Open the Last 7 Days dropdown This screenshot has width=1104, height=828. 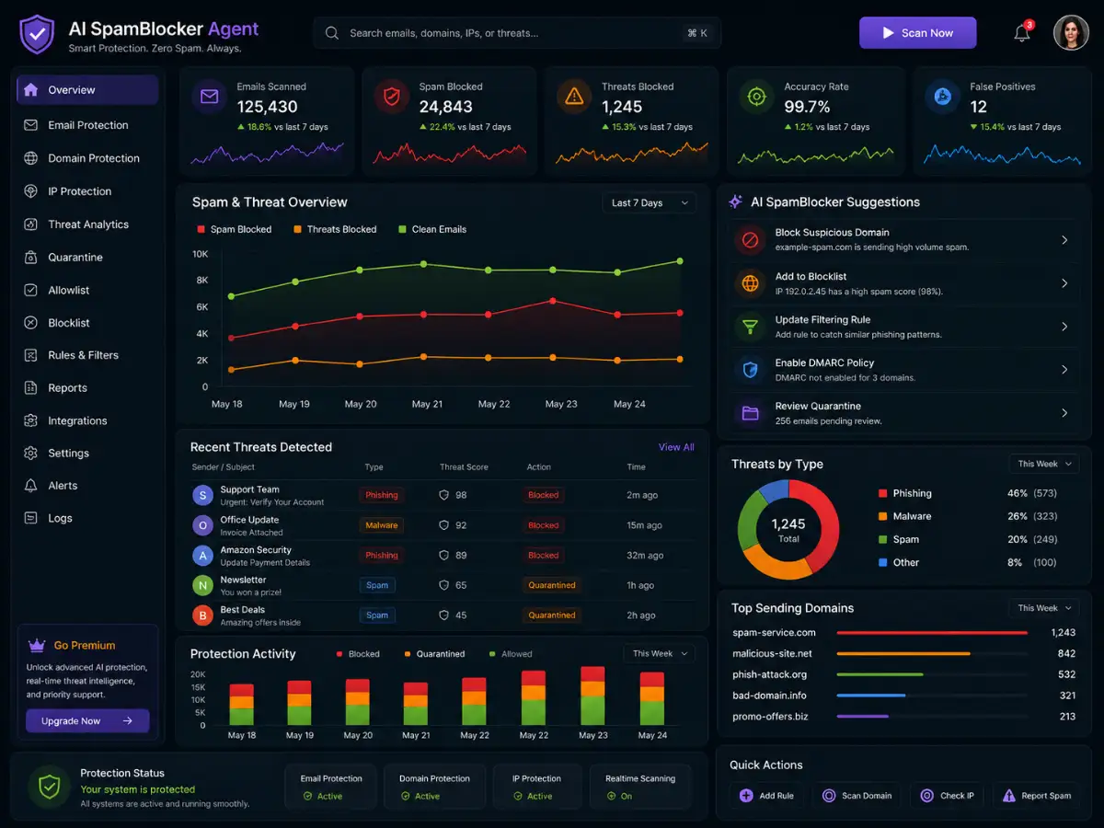click(650, 203)
